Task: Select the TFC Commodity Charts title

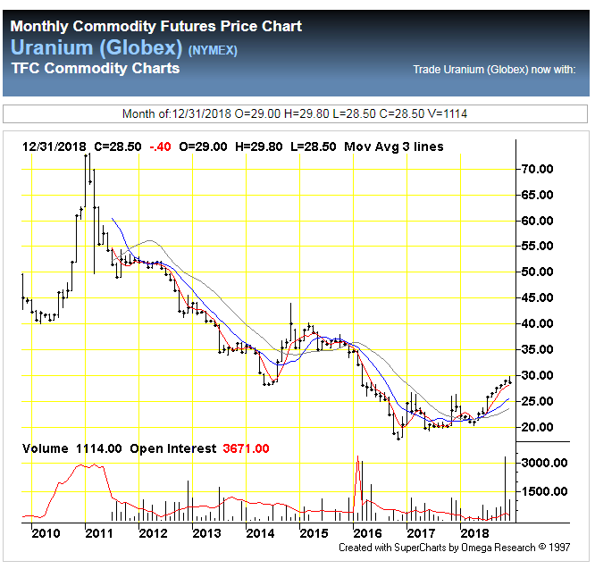Action: tap(95, 69)
